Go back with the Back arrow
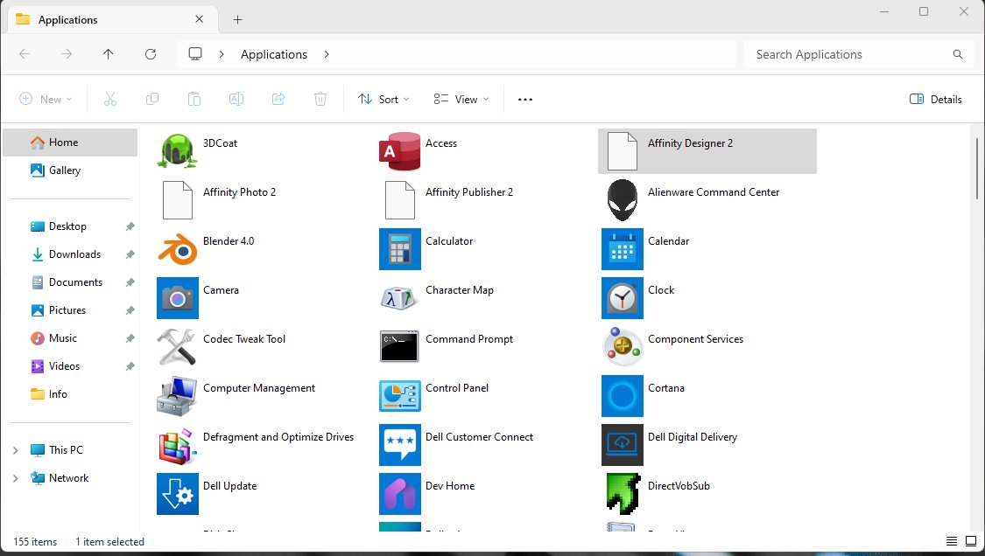This screenshot has width=985, height=556. [25, 54]
